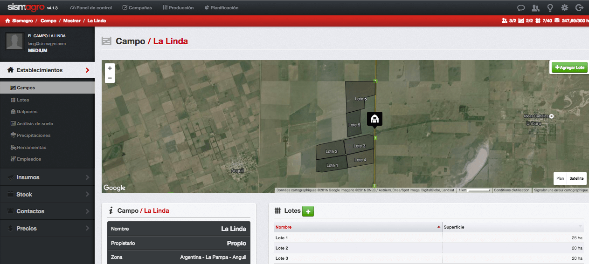Open Campañas menu

pos(137,8)
